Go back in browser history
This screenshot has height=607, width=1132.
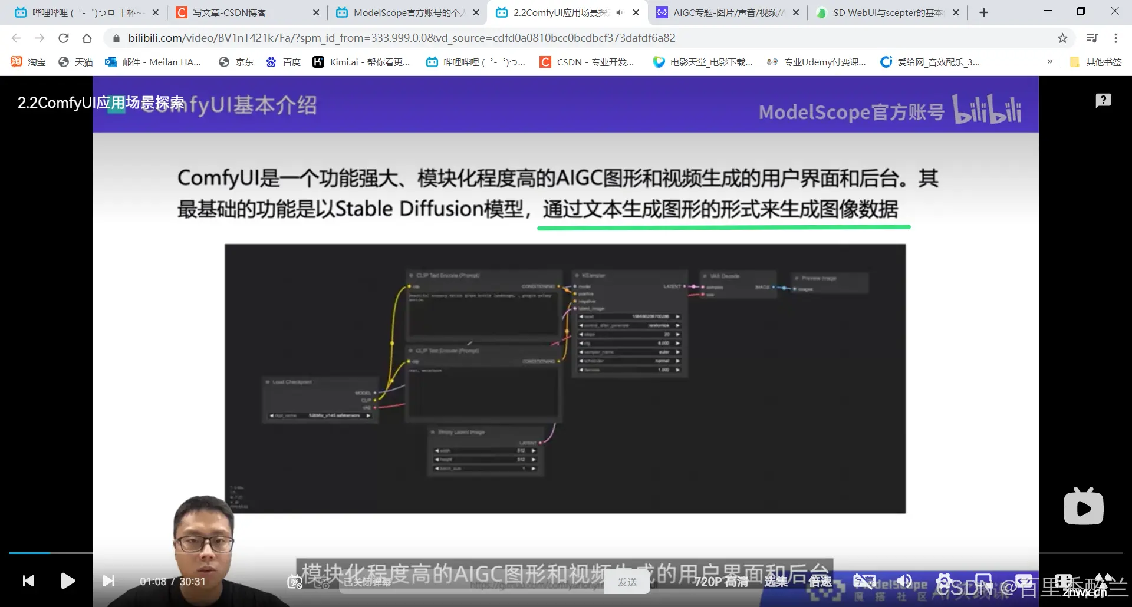click(x=17, y=38)
